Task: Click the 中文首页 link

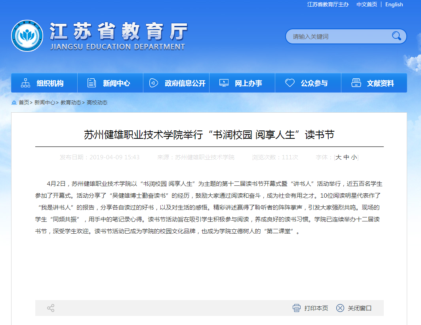Action: coord(367,5)
